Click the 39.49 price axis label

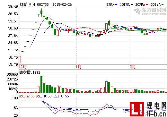[x=13, y=7]
